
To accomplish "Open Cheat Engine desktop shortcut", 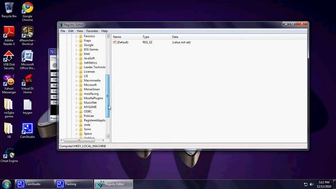I will (9, 155).
